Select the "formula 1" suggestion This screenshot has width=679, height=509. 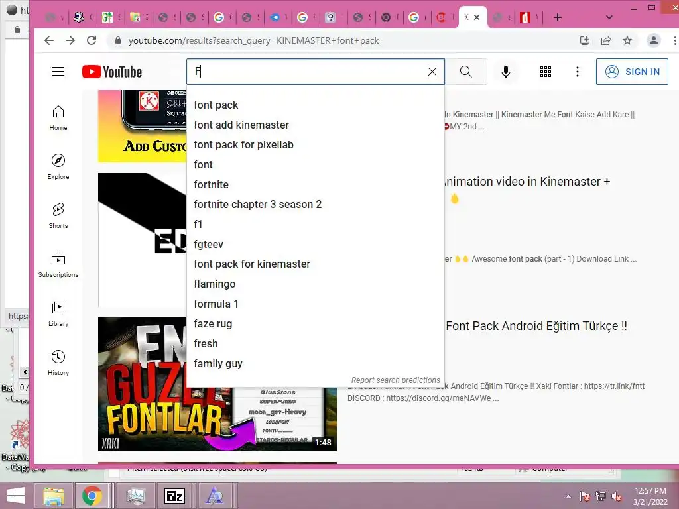[315, 304]
